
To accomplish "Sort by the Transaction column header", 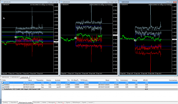I will pos(39,80).
